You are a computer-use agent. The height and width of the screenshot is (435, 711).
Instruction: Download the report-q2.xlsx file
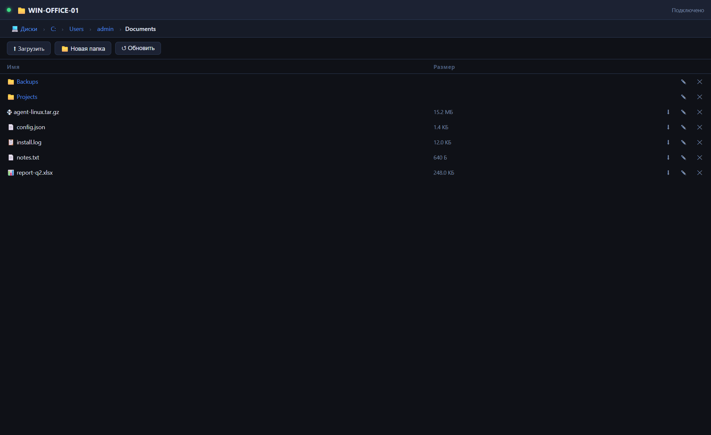coord(668,173)
